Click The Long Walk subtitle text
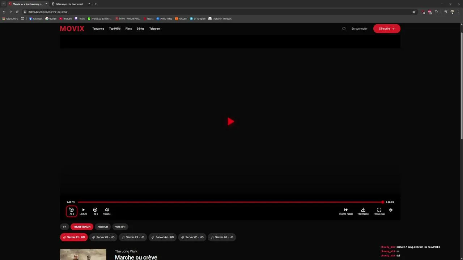Screen dimensions: 463x260 click(x=126, y=251)
